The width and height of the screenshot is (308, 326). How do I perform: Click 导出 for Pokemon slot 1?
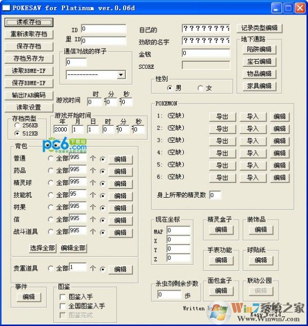pyautogui.click(x=222, y=117)
